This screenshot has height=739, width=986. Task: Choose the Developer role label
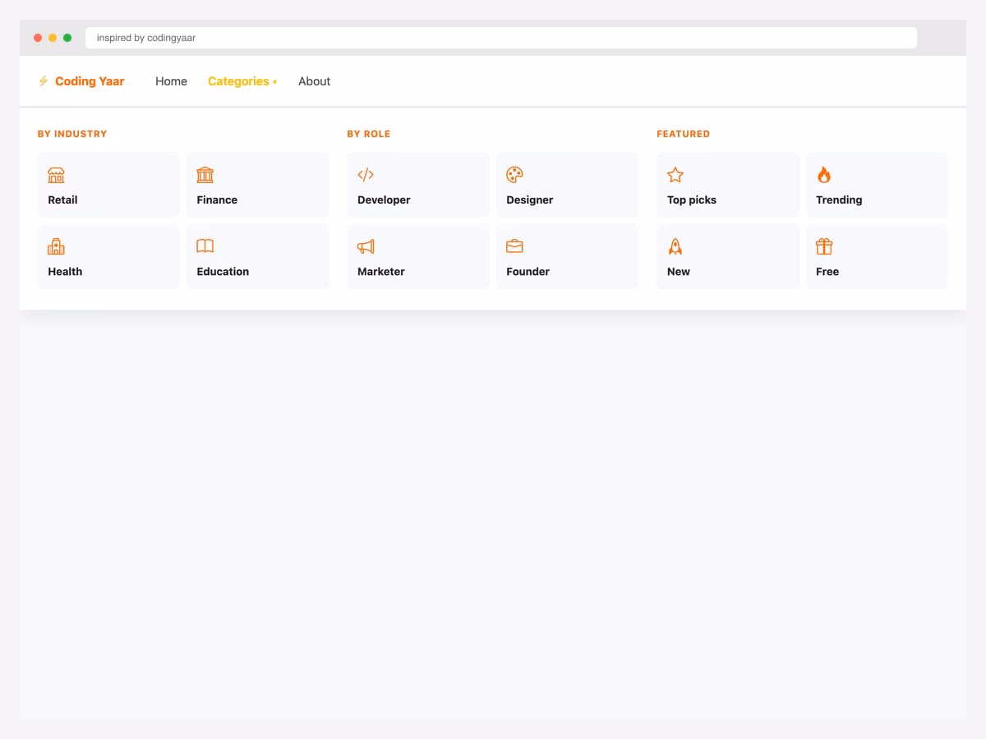coord(384,200)
